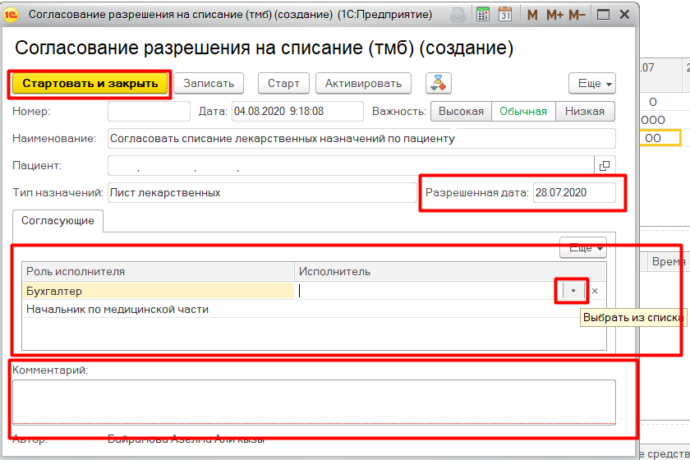
Task: Select the Начальник по медицинской части row
Action: [x=117, y=310]
